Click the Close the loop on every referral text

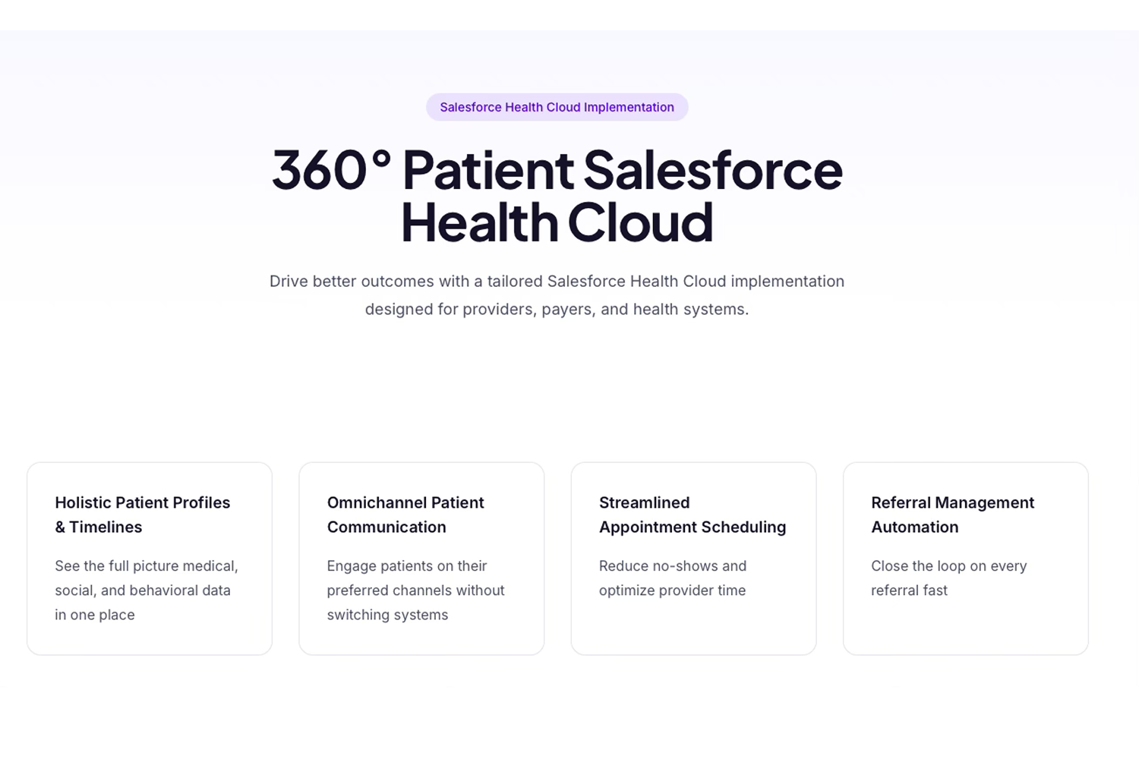(948, 578)
